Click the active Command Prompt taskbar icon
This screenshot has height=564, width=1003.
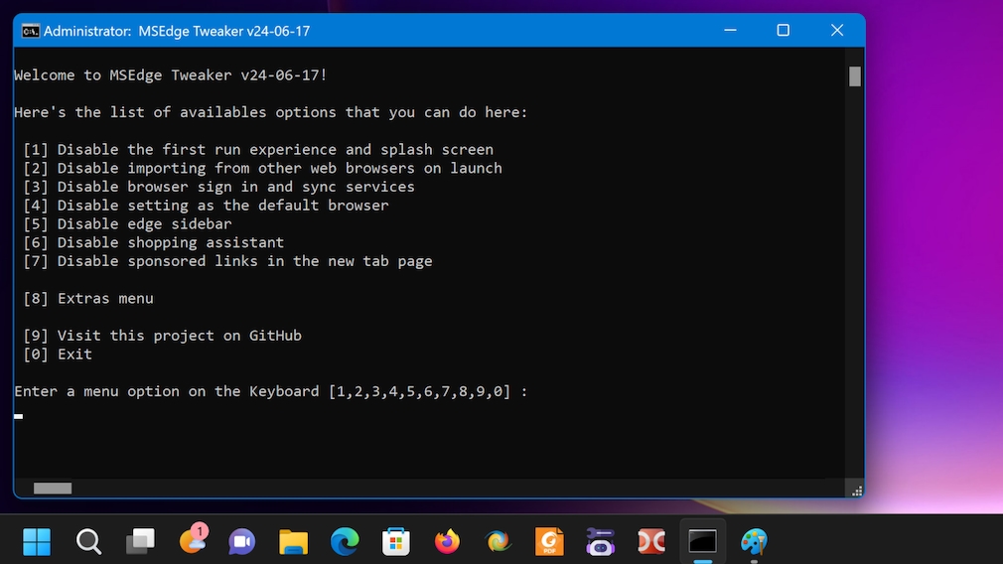tap(702, 542)
